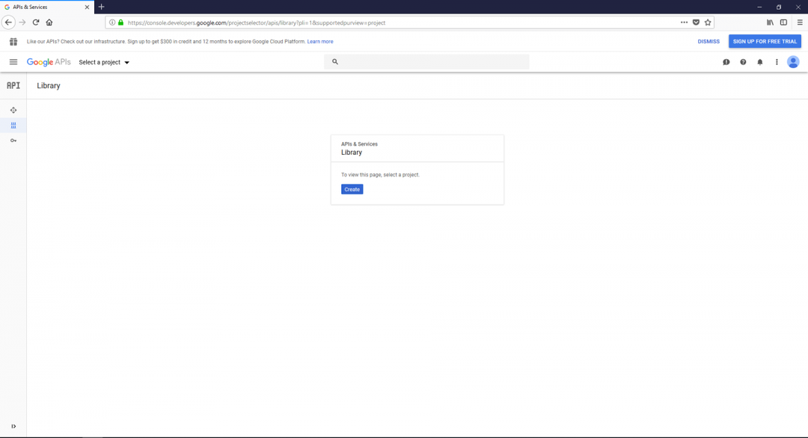Expand the Select a project dropdown
This screenshot has height=438, width=808.
point(104,62)
